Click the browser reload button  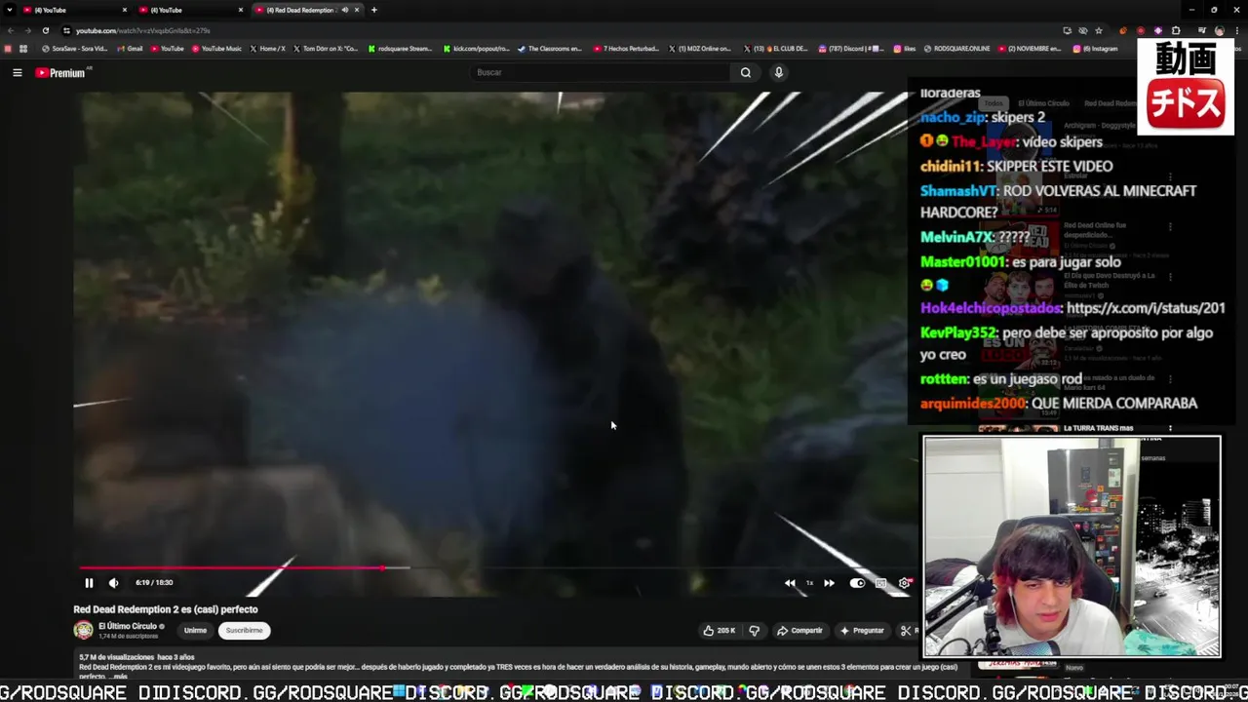45,30
